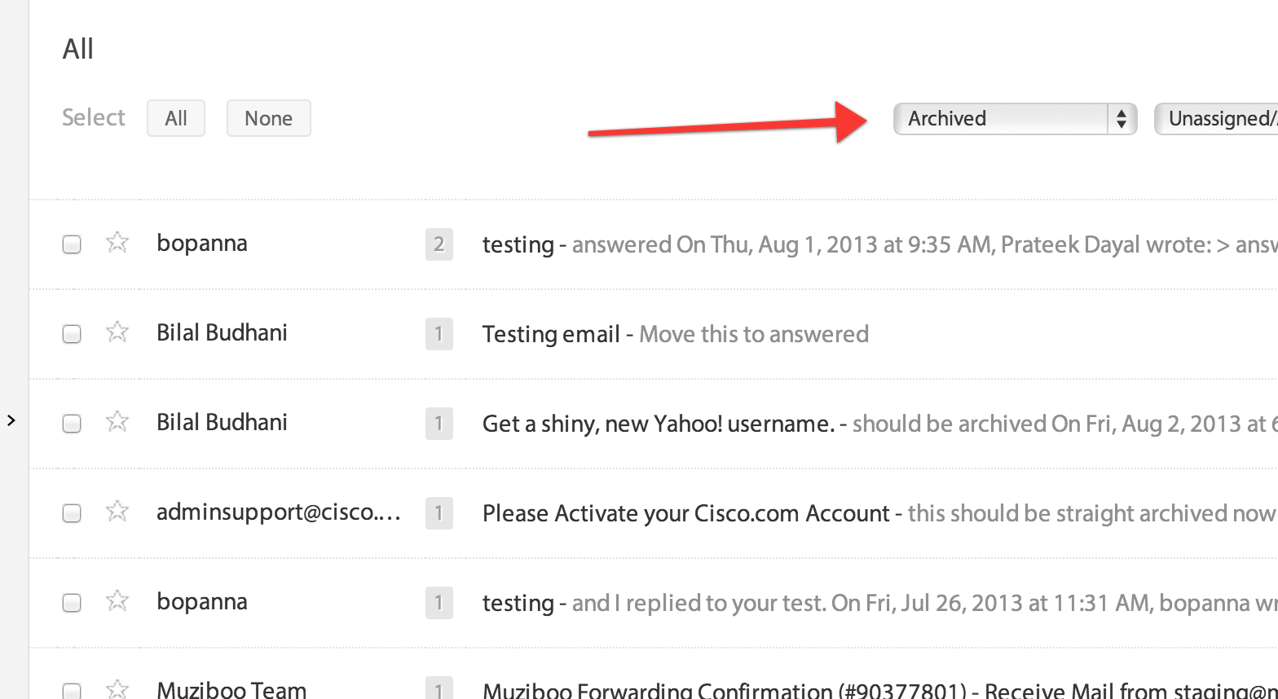Expand the collapsed left sidebar arrow
1278x699 pixels.
click(x=11, y=420)
